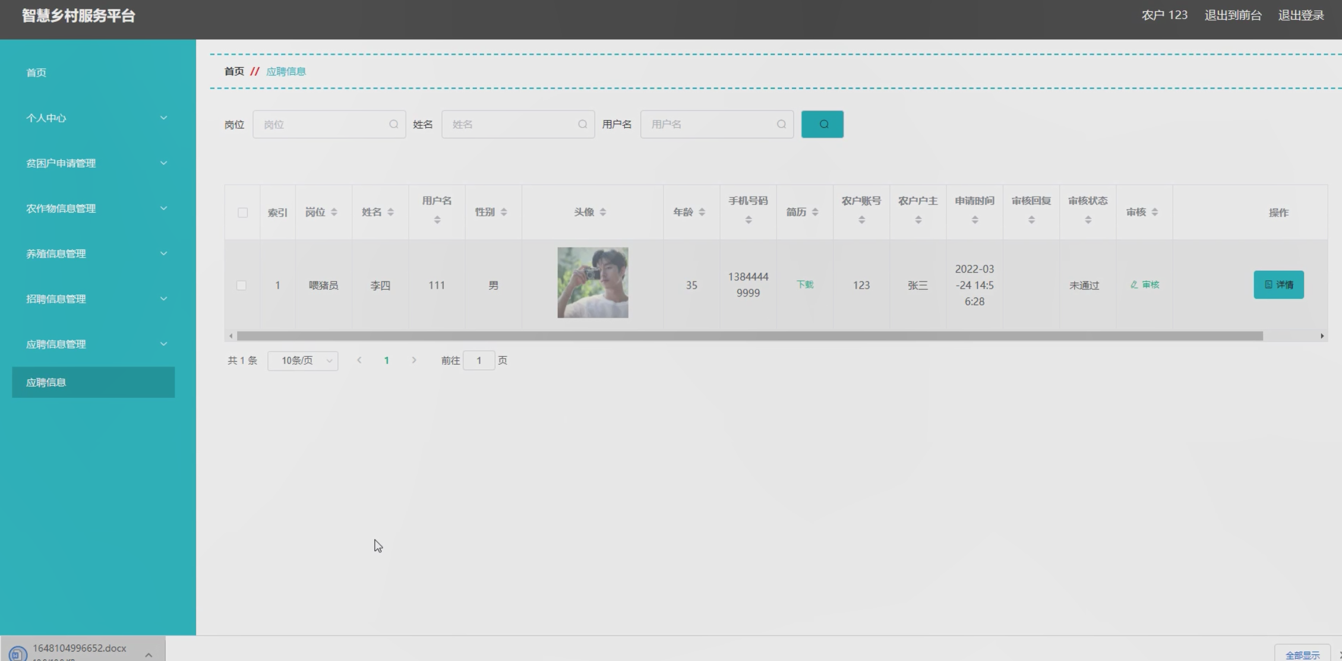Click the sort arrows in 岗位 column header

click(x=334, y=212)
